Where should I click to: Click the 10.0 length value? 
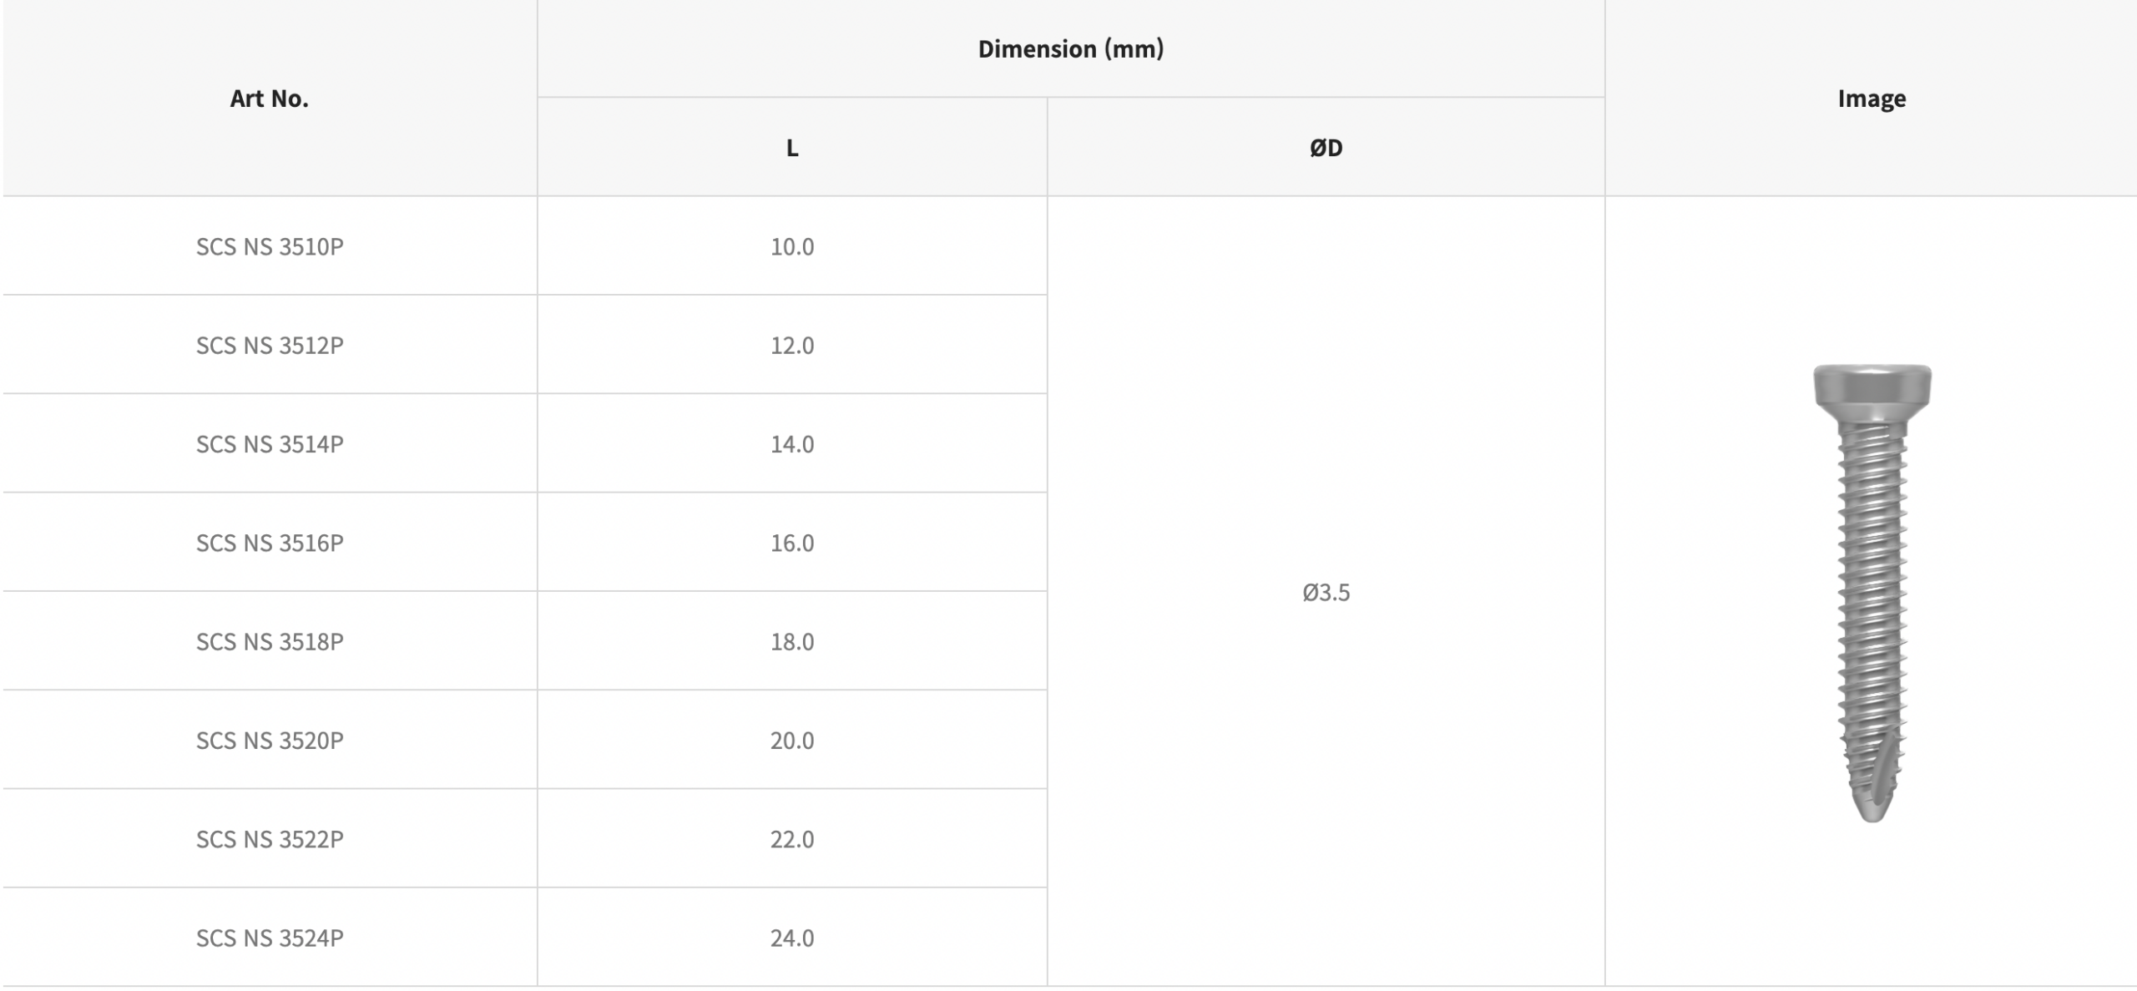[792, 246]
